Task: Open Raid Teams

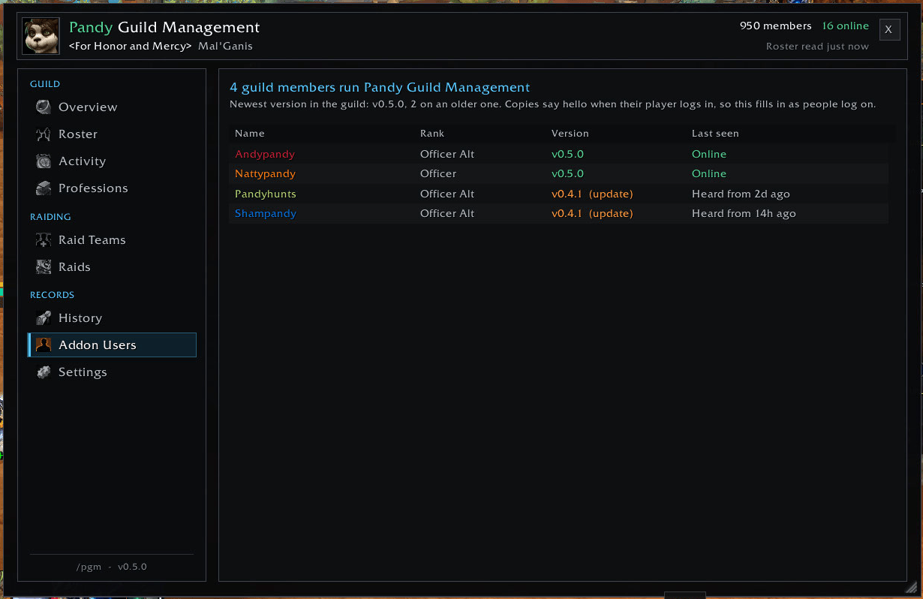Action: (112, 239)
